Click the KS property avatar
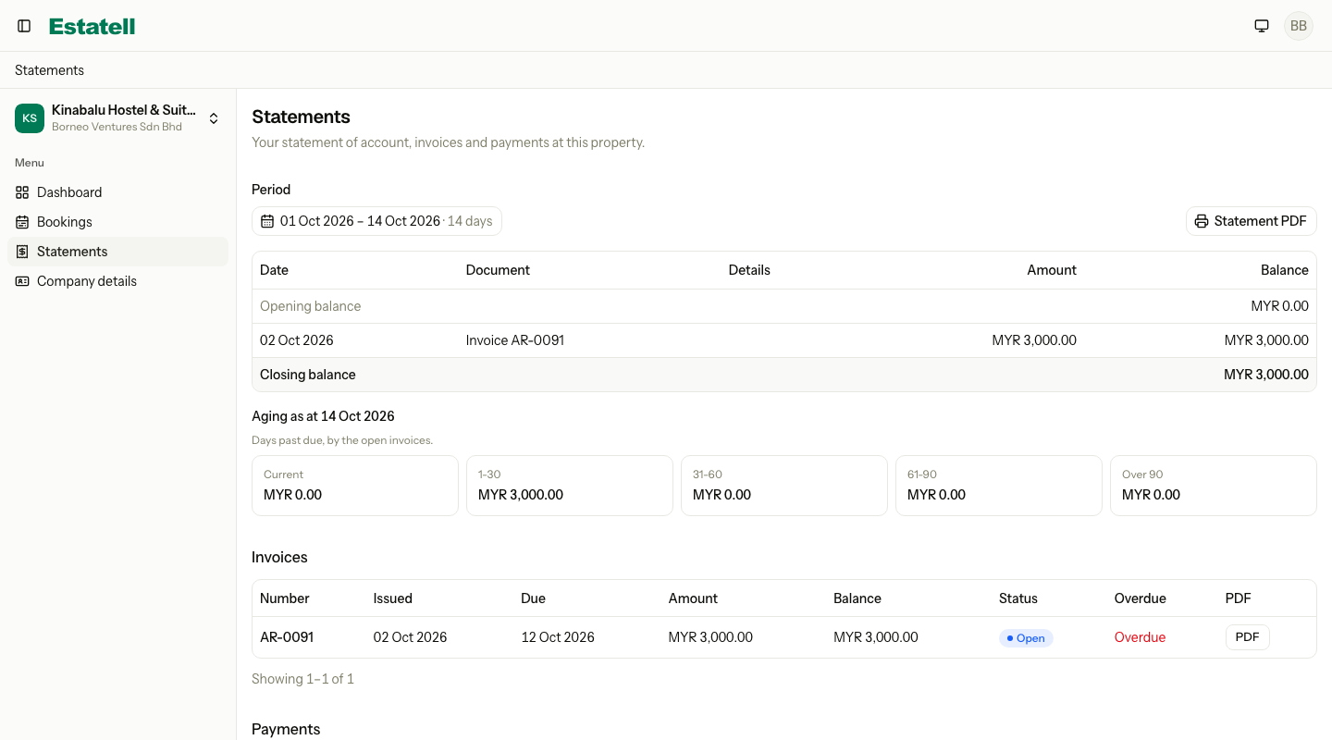Screen dimensions: 1332x740 click(x=30, y=118)
